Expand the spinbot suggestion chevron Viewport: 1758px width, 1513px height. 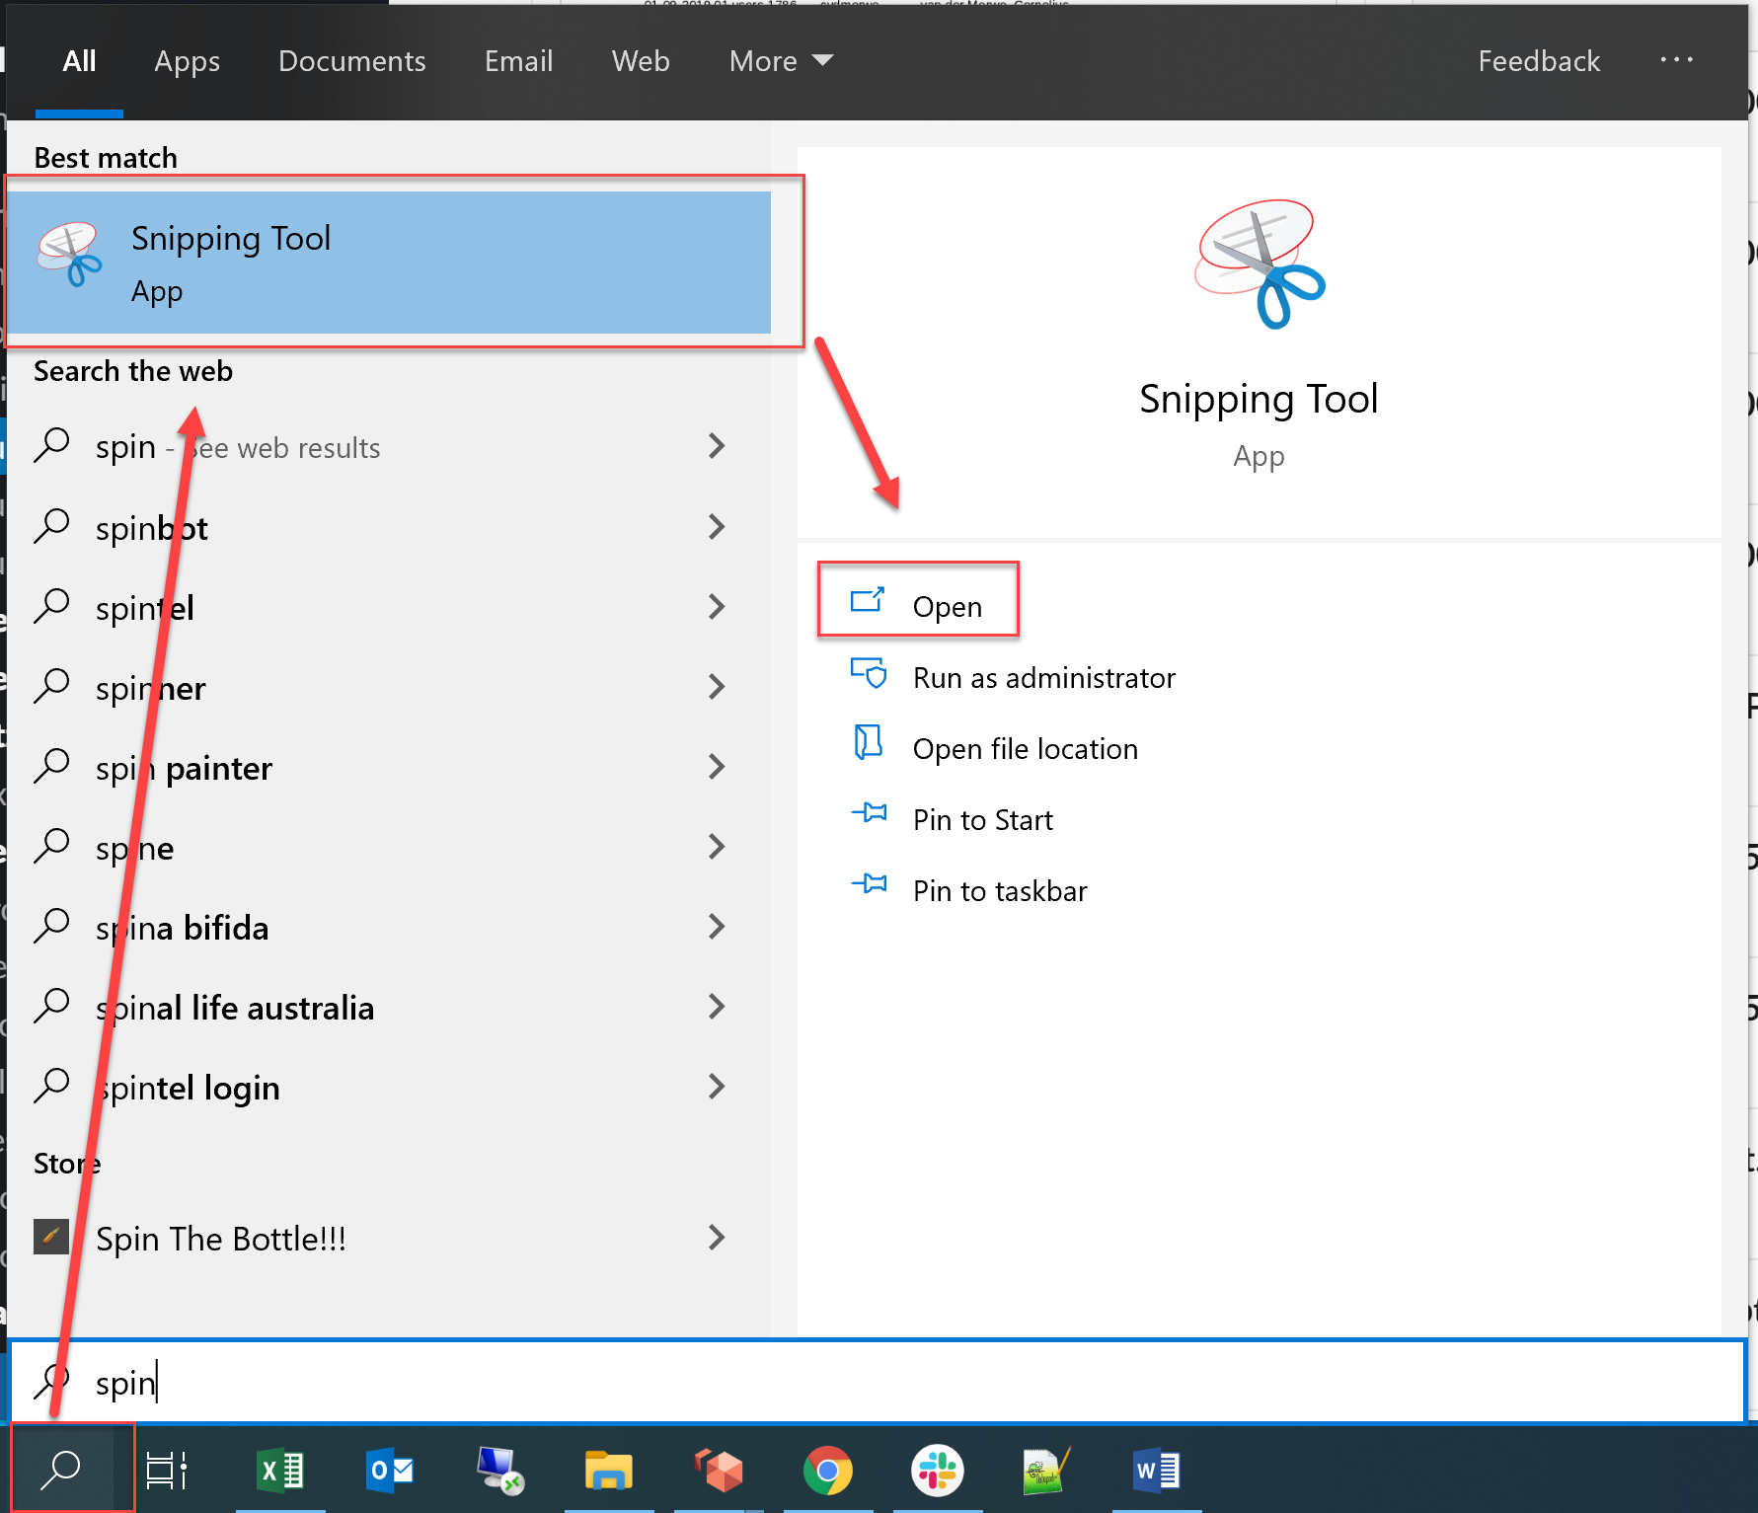pyautogui.click(x=718, y=526)
